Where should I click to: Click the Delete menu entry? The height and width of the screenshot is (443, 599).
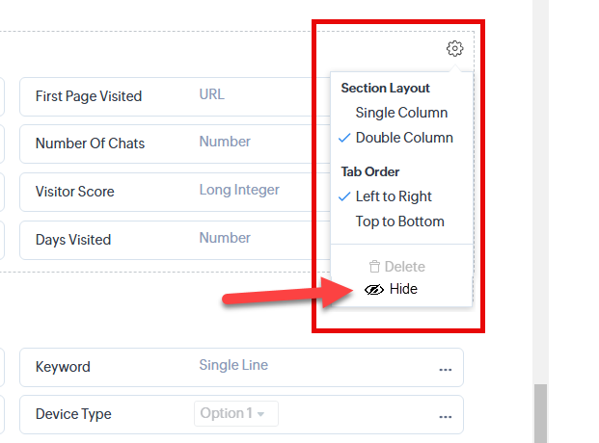pos(404,267)
